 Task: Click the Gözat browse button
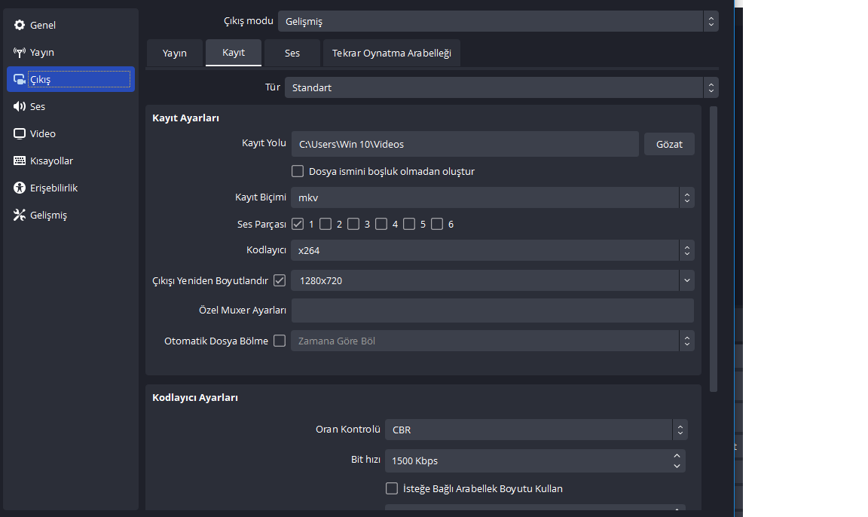[669, 143]
